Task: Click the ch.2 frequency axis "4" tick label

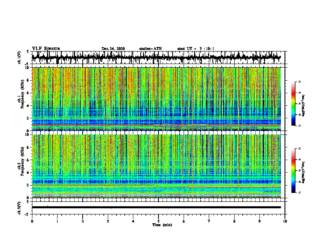Action: coord(28,173)
